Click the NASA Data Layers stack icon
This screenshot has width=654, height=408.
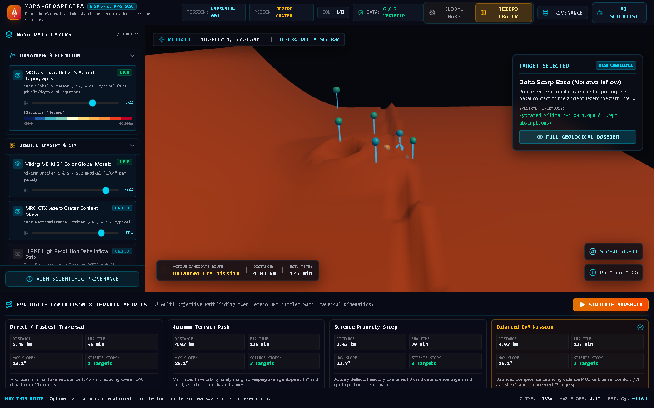(9, 34)
